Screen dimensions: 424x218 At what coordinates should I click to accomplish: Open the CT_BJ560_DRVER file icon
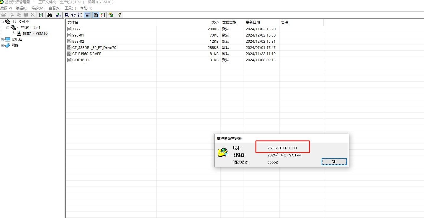click(69, 54)
